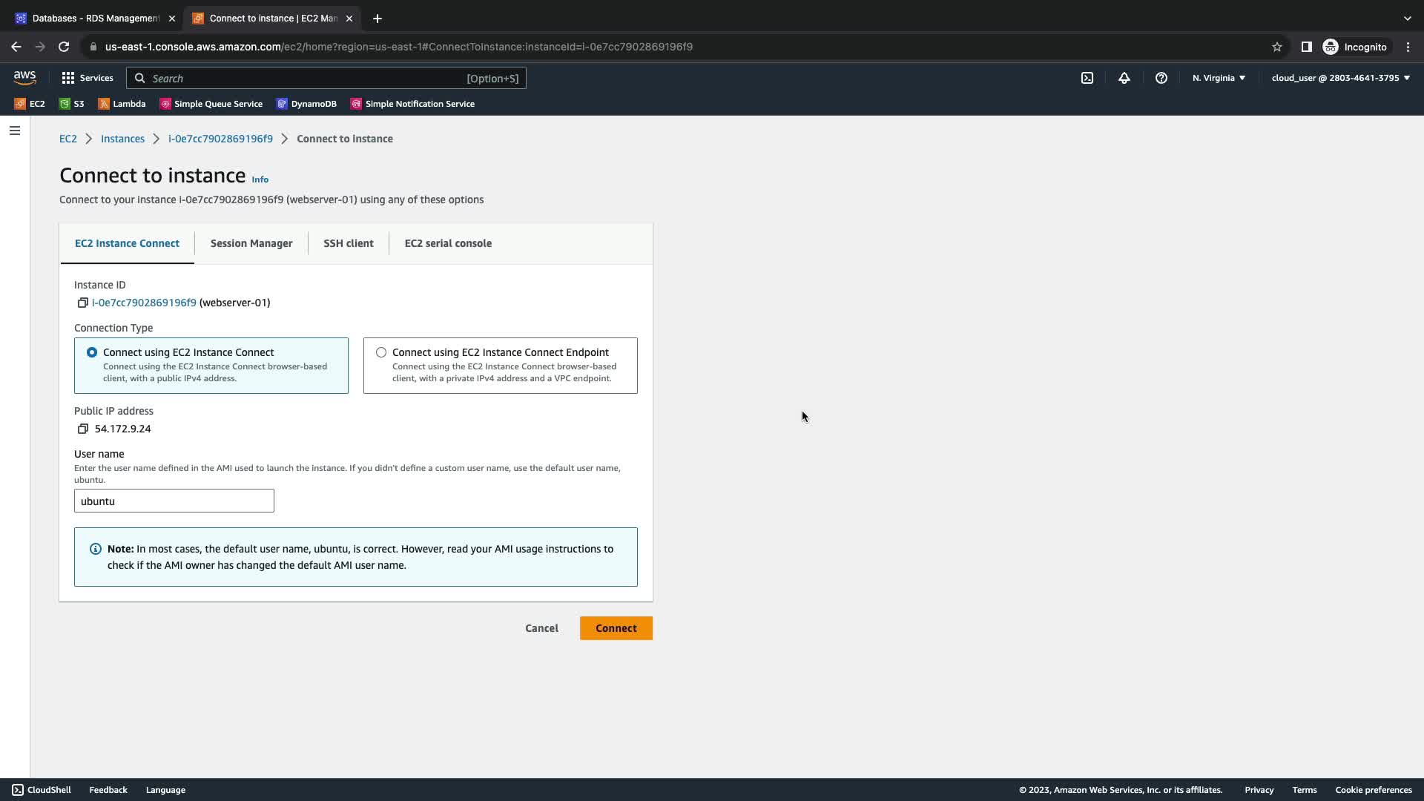Open Instances breadcrumb link
Image resolution: width=1424 pixels, height=801 pixels.
(x=122, y=139)
